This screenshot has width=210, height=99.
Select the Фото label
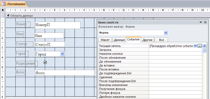click(20, 73)
